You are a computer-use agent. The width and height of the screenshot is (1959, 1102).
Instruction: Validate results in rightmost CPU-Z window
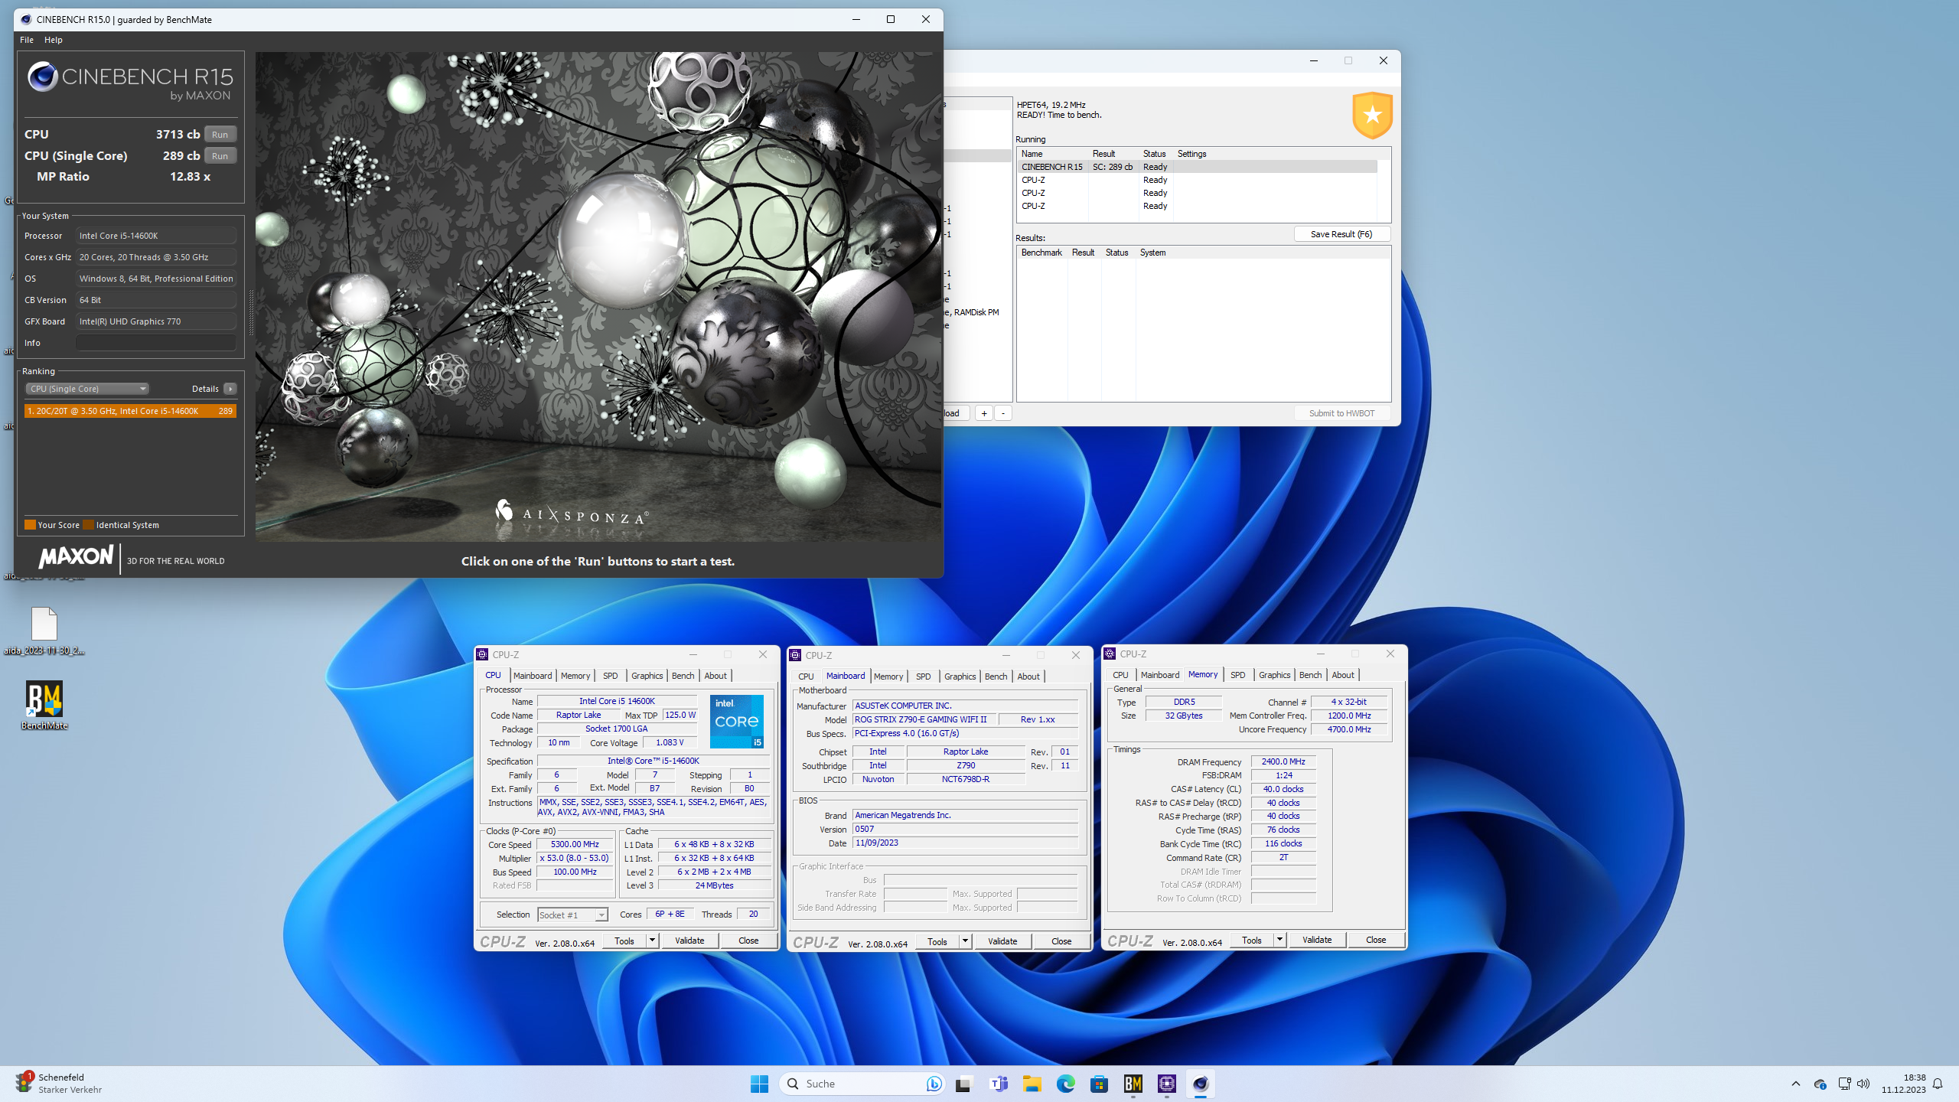tap(1316, 939)
